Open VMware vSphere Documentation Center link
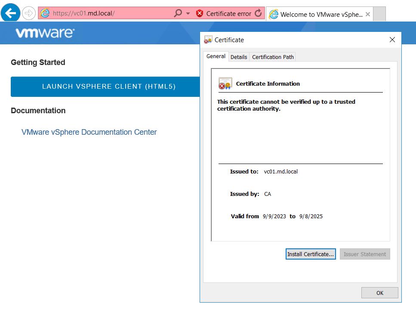 coord(89,132)
